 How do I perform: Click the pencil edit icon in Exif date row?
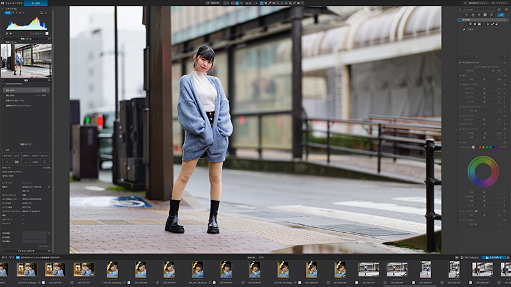tap(49, 187)
